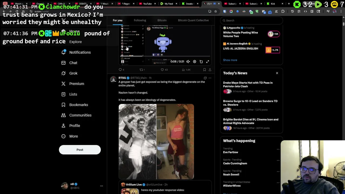The height and width of the screenshot is (194, 345).
Task: View analytics showing 1.4K views
Action: (x=186, y=70)
